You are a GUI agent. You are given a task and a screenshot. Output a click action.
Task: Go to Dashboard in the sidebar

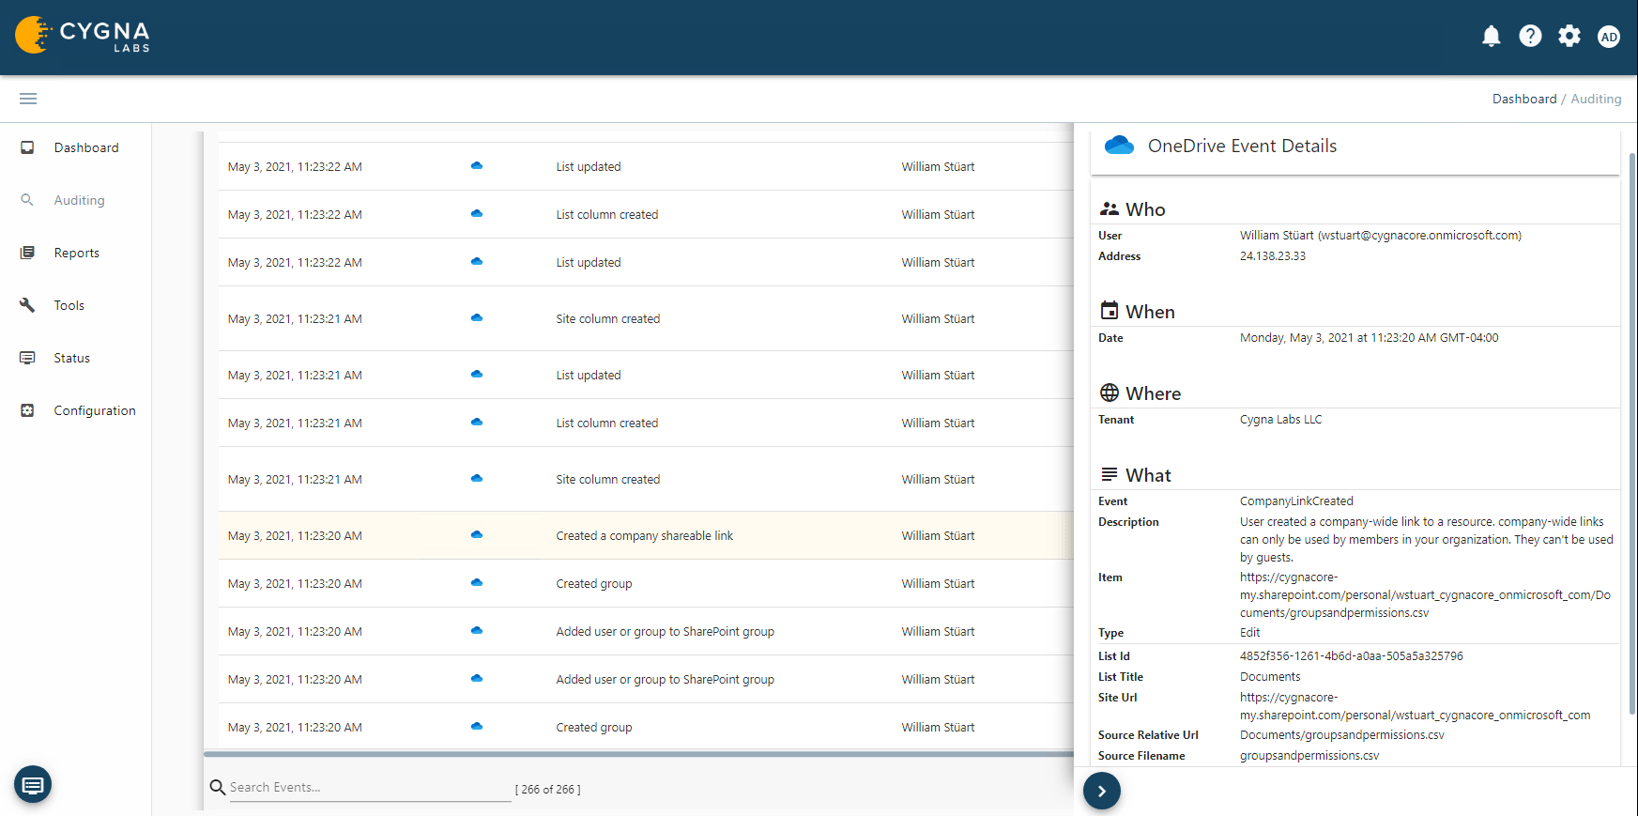pos(85,147)
